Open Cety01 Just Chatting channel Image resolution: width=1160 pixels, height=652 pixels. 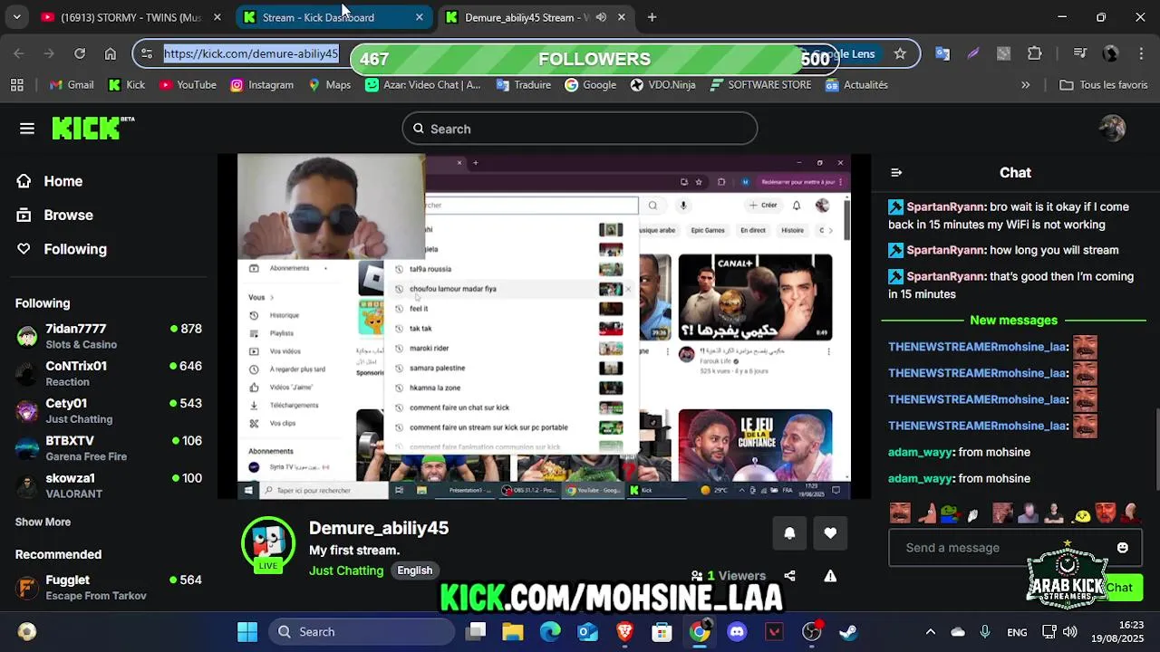109,411
